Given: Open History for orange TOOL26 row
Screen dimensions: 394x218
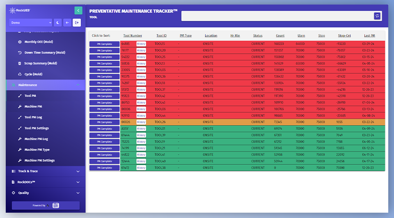Looking at the screenshot, I should pos(141,122).
